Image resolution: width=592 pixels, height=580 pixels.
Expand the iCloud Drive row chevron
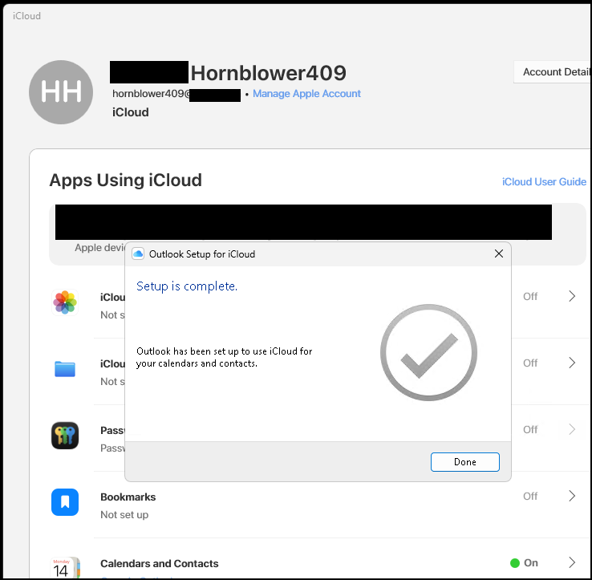572,363
